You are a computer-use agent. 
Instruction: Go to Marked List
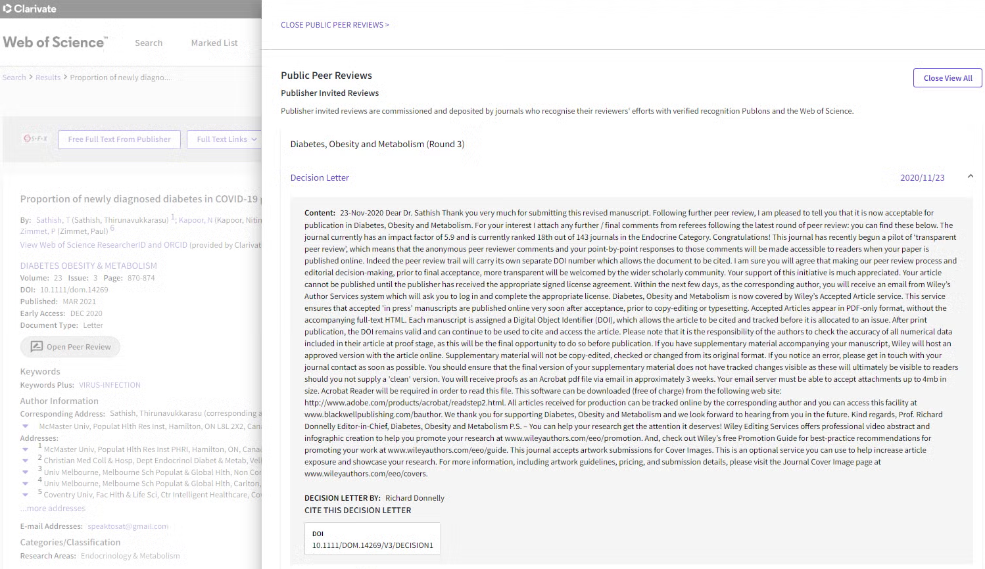pyautogui.click(x=214, y=43)
